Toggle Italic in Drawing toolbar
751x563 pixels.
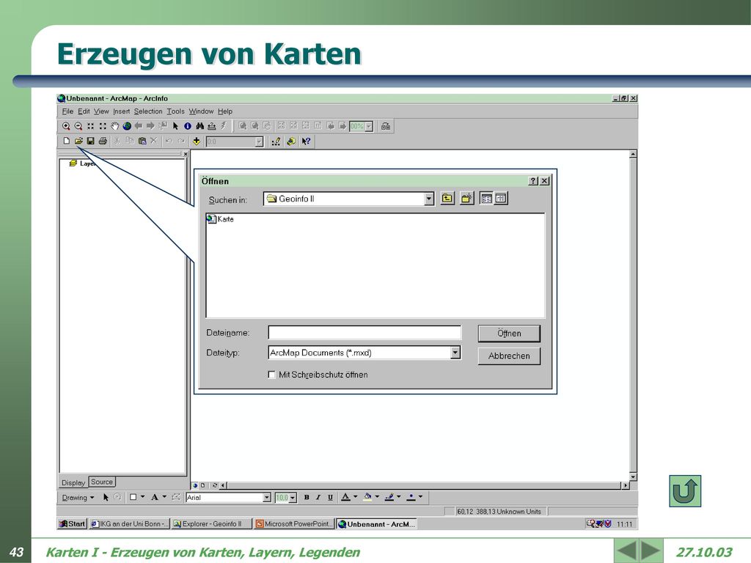(318, 498)
